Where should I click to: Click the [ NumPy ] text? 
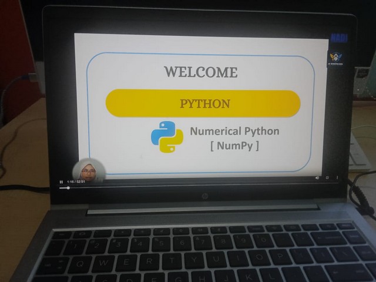click(234, 146)
